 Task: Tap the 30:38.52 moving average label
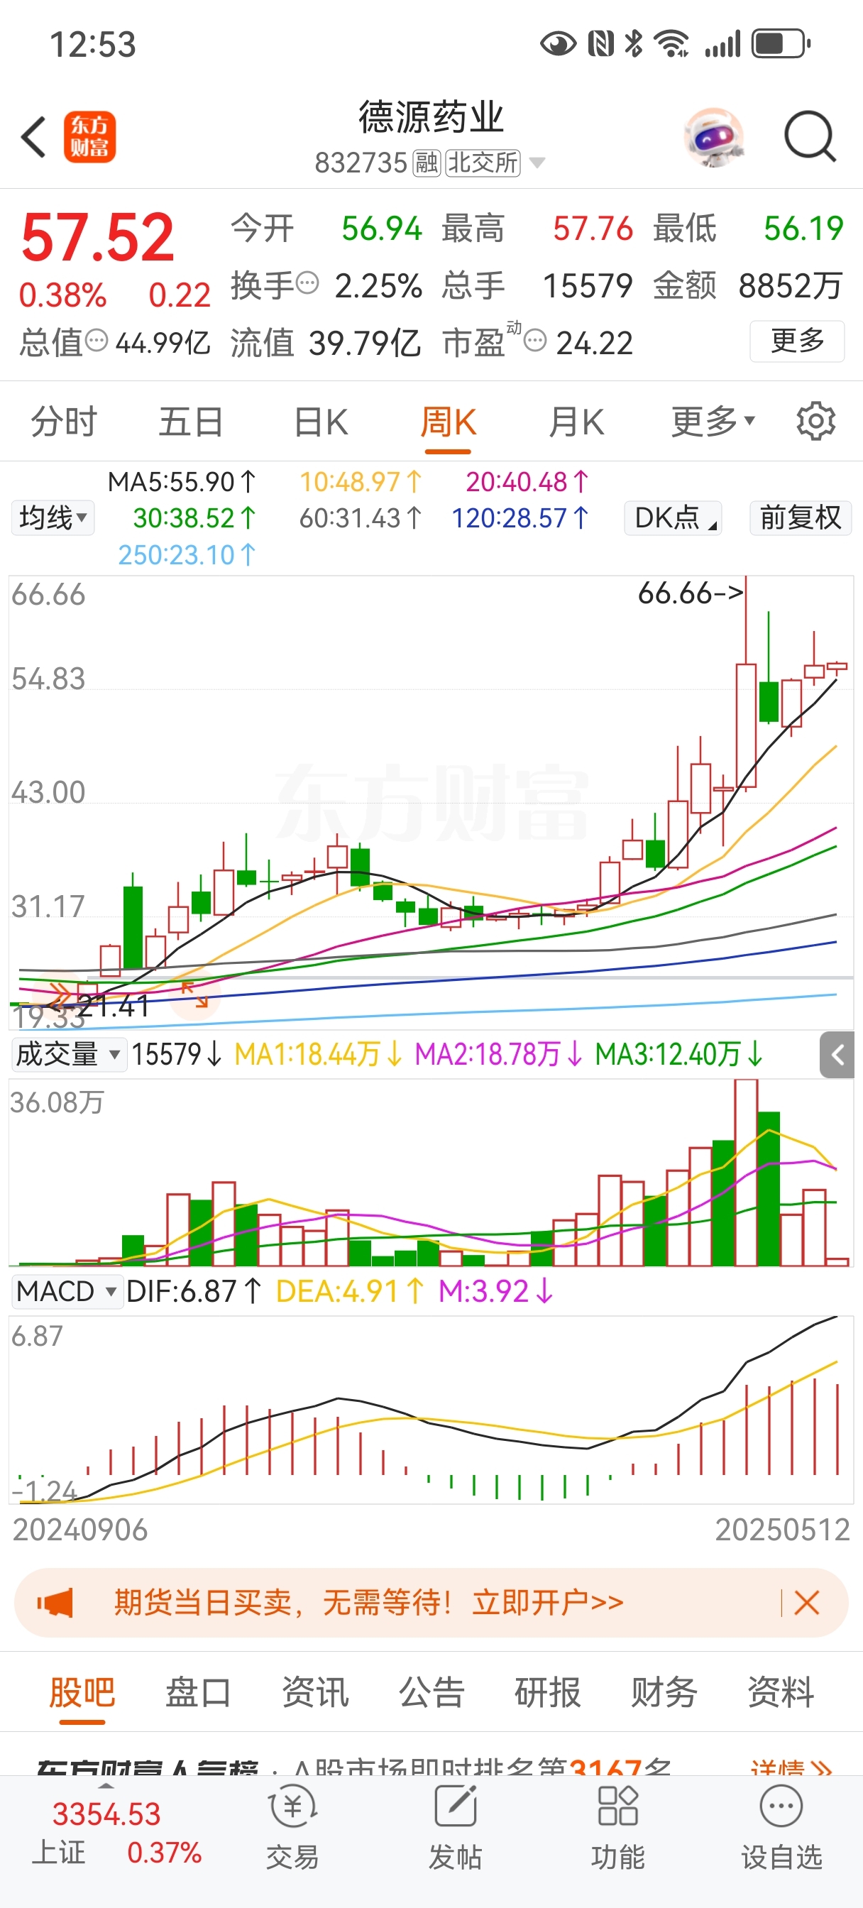click(194, 517)
